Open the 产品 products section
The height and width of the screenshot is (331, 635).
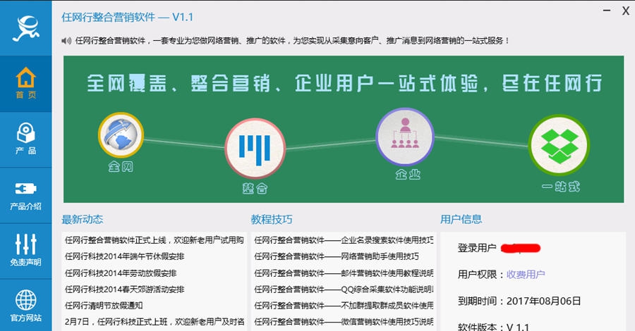[26, 139]
